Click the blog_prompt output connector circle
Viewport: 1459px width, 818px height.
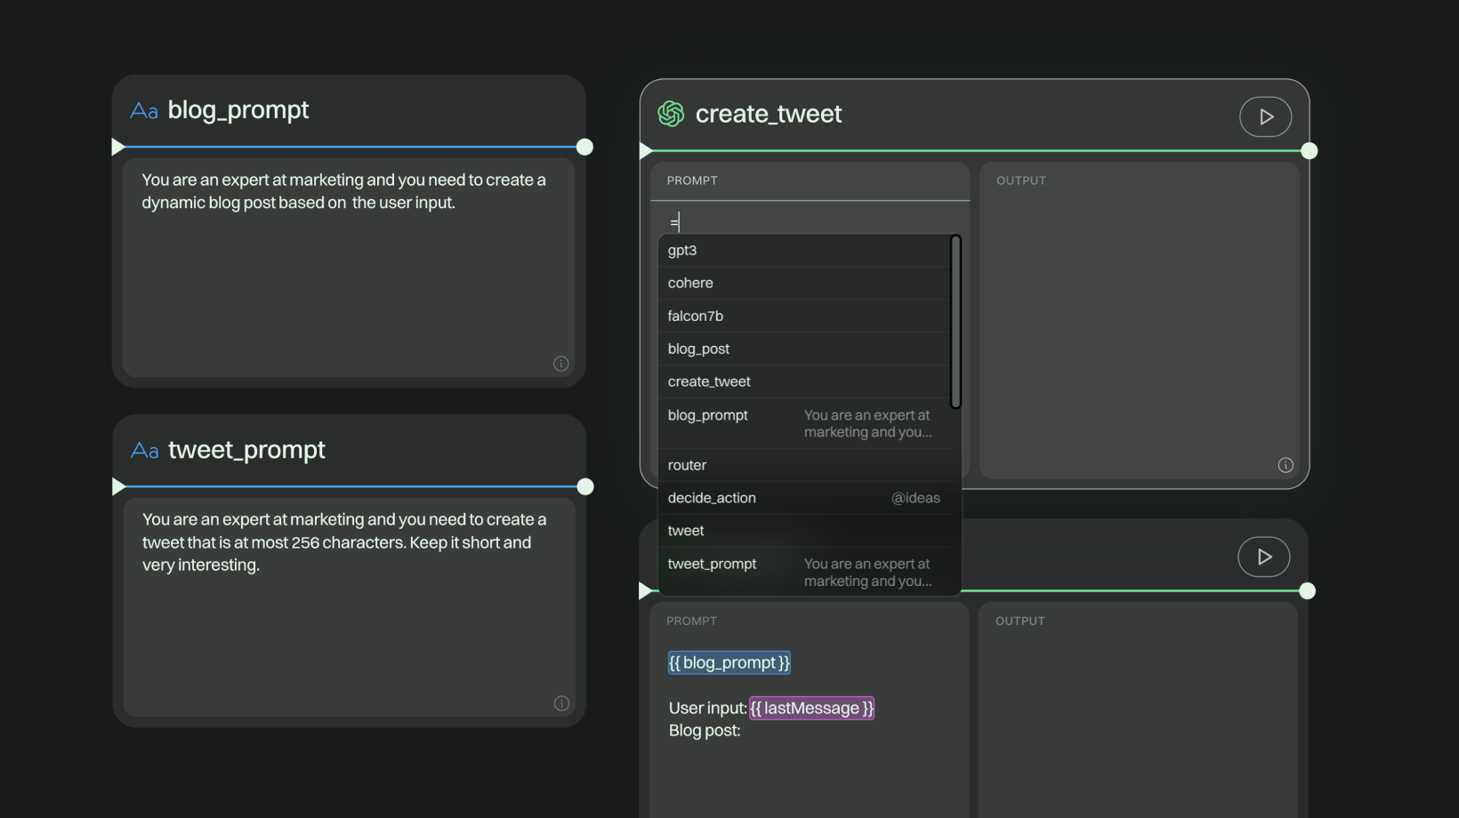click(x=584, y=147)
